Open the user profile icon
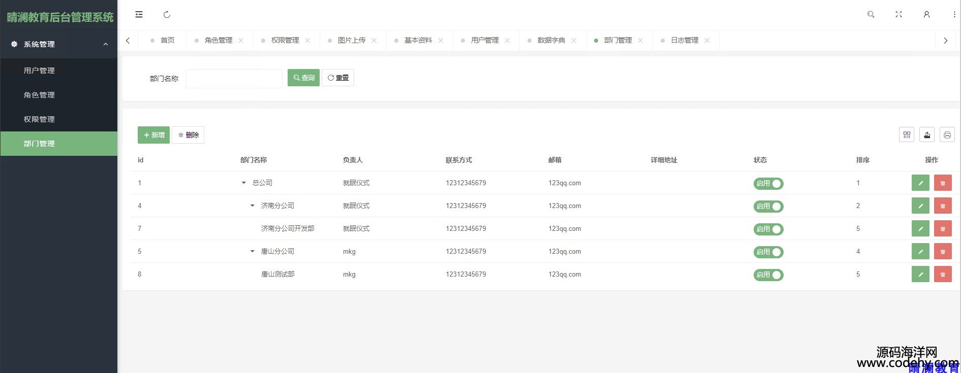The height and width of the screenshot is (373, 961). 926,15
